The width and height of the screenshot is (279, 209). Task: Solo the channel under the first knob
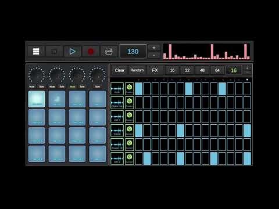coord(41,87)
